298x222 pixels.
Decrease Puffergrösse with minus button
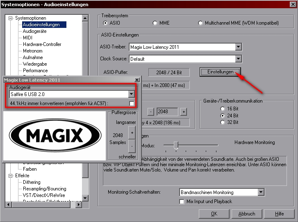(x=132, y=146)
